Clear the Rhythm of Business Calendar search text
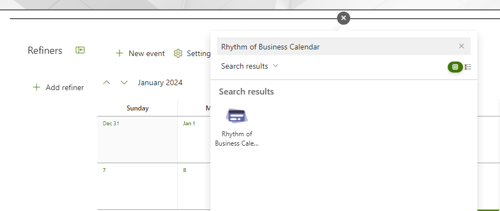The height and width of the screenshot is (211, 500). click(461, 46)
